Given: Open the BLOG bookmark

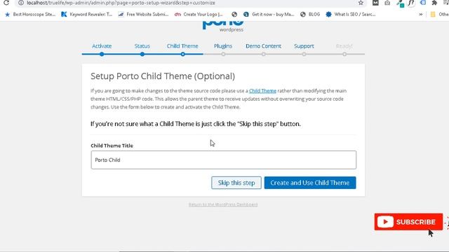Looking at the screenshot, I should tap(310, 14).
